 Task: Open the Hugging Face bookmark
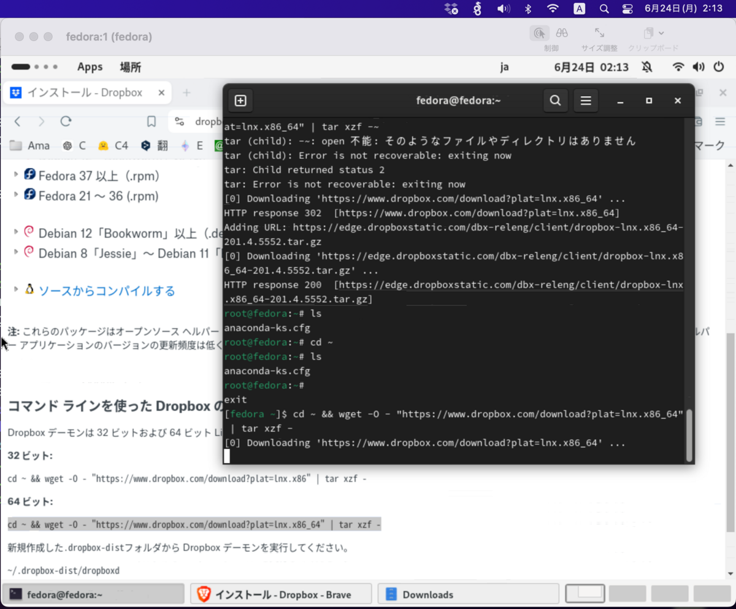(x=103, y=145)
